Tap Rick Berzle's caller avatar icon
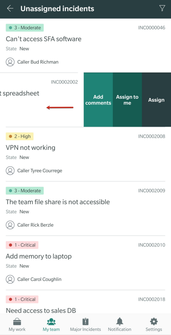 [10, 225]
